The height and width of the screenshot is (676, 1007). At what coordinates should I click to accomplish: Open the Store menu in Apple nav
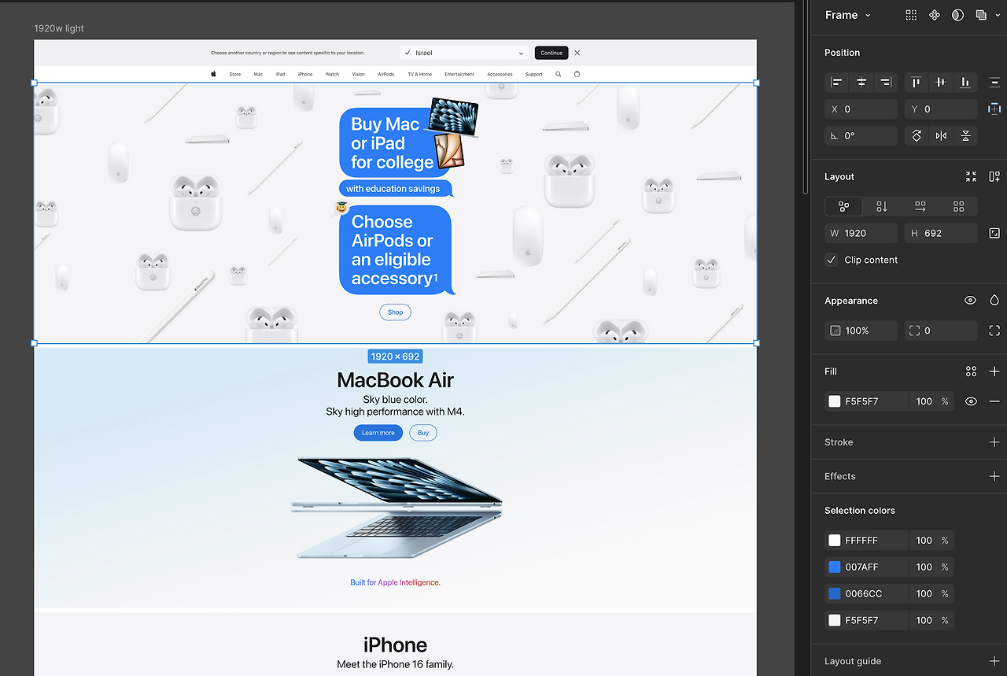(235, 74)
